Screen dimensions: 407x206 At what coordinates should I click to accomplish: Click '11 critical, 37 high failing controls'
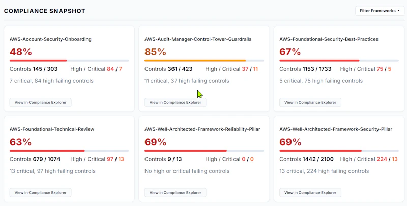(x=187, y=81)
